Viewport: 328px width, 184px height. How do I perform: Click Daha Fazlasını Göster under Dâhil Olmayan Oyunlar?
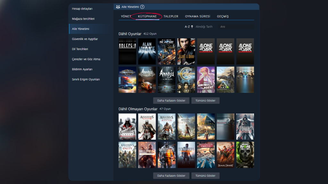pos(171,176)
